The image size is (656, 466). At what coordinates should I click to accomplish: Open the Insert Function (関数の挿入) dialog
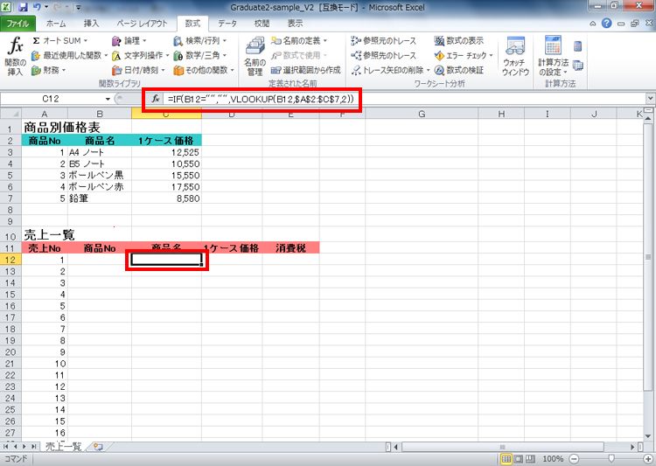coord(16,57)
